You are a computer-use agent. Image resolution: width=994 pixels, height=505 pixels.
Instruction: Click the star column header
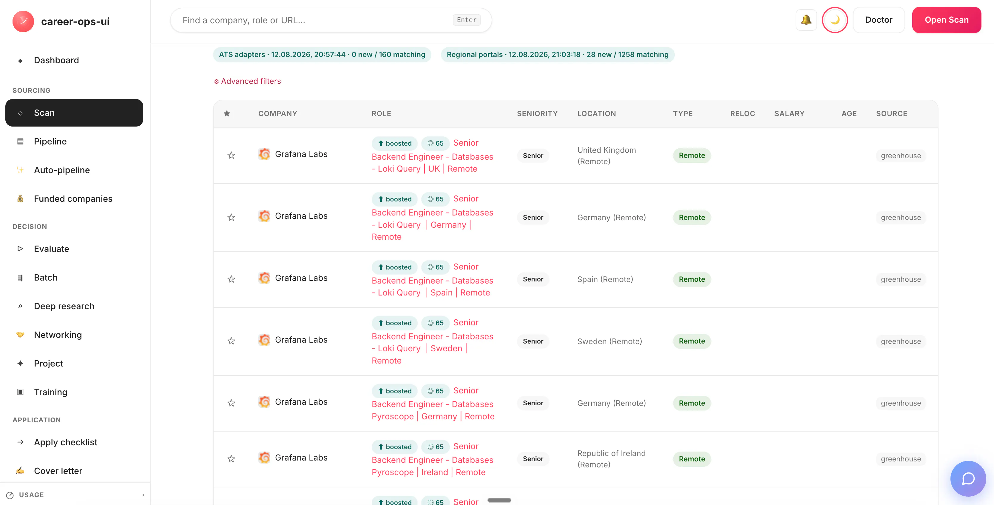tap(227, 113)
